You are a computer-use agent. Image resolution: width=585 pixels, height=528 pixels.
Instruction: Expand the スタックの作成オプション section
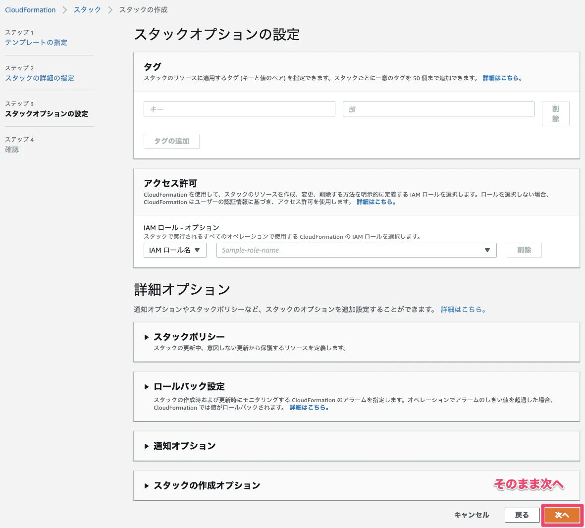(x=203, y=485)
